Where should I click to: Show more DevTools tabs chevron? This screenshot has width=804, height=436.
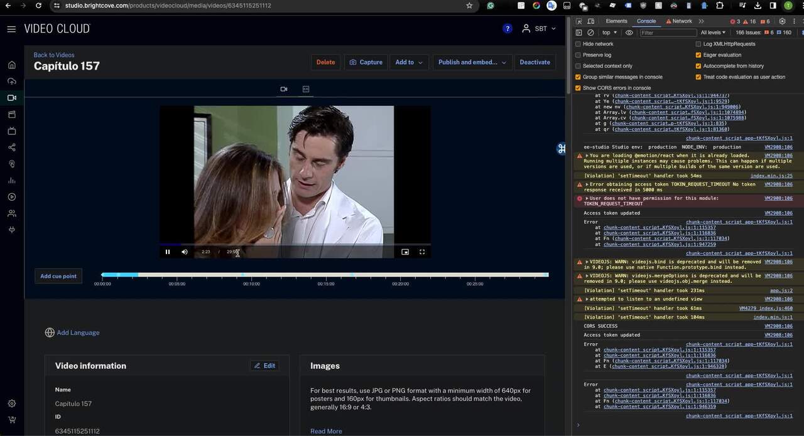(x=702, y=21)
